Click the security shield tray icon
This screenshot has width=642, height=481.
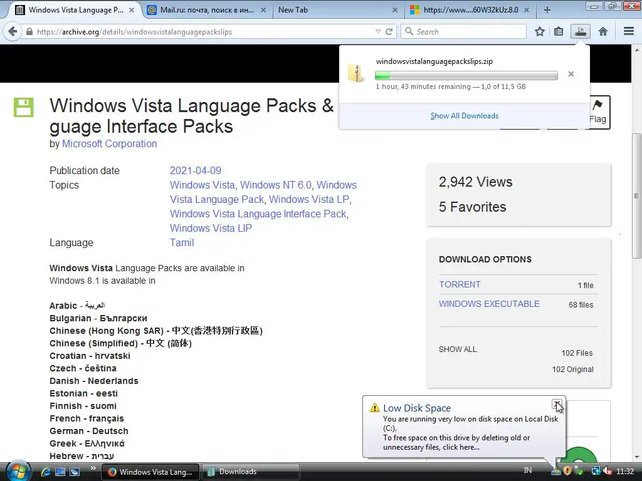[x=567, y=471]
